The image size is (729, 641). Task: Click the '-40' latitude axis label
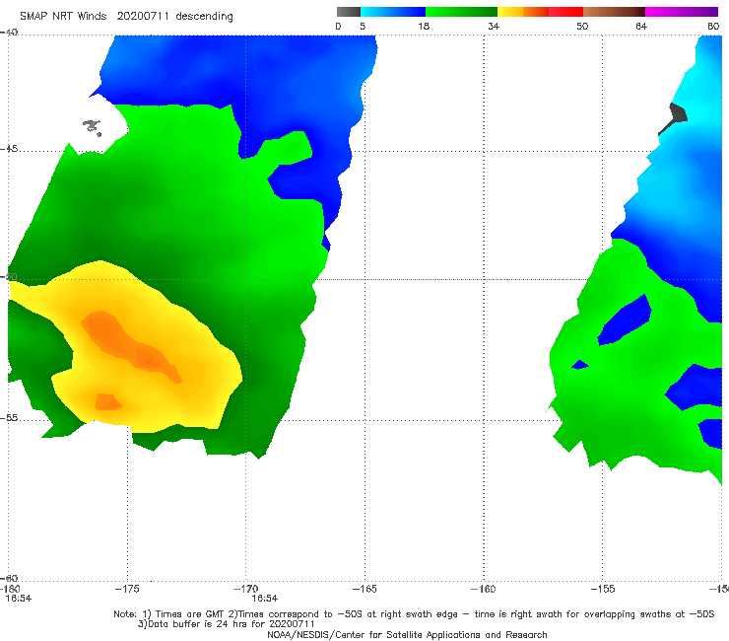point(9,33)
